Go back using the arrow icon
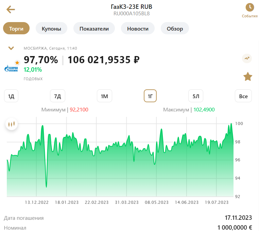259x231 pixels. tap(11, 10)
